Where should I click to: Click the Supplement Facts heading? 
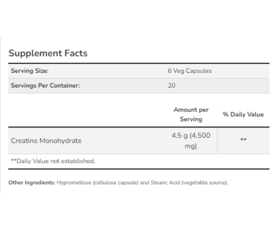pyautogui.click(x=48, y=53)
